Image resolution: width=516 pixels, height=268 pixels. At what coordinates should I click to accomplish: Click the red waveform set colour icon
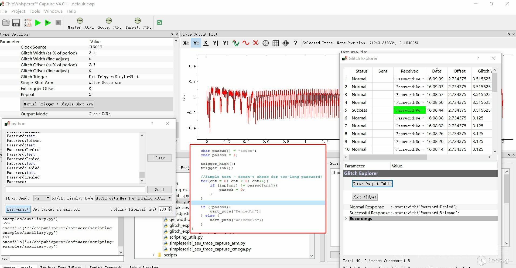pyautogui.click(x=246, y=43)
